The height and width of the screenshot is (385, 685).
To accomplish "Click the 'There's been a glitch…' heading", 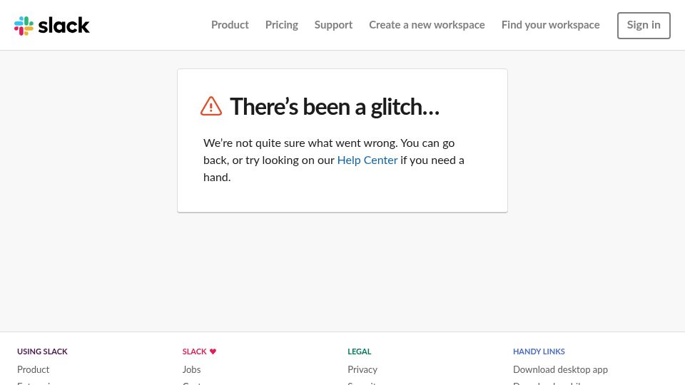I will [335, 106].
